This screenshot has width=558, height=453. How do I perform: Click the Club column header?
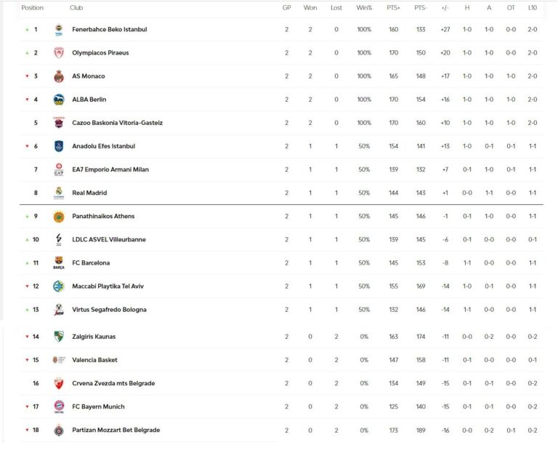(76, 8)
